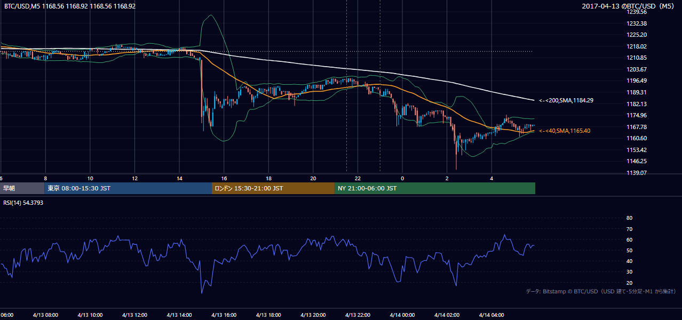The image size is (682, 320).
Task: Click RSI scale value 80
Action: [x=629, y=218]
